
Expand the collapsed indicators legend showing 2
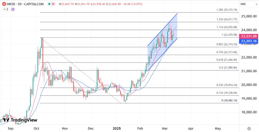[x=5, y=10]
